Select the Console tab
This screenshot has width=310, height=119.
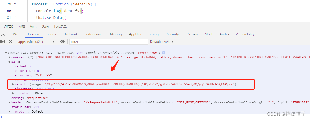click(34, 34)
